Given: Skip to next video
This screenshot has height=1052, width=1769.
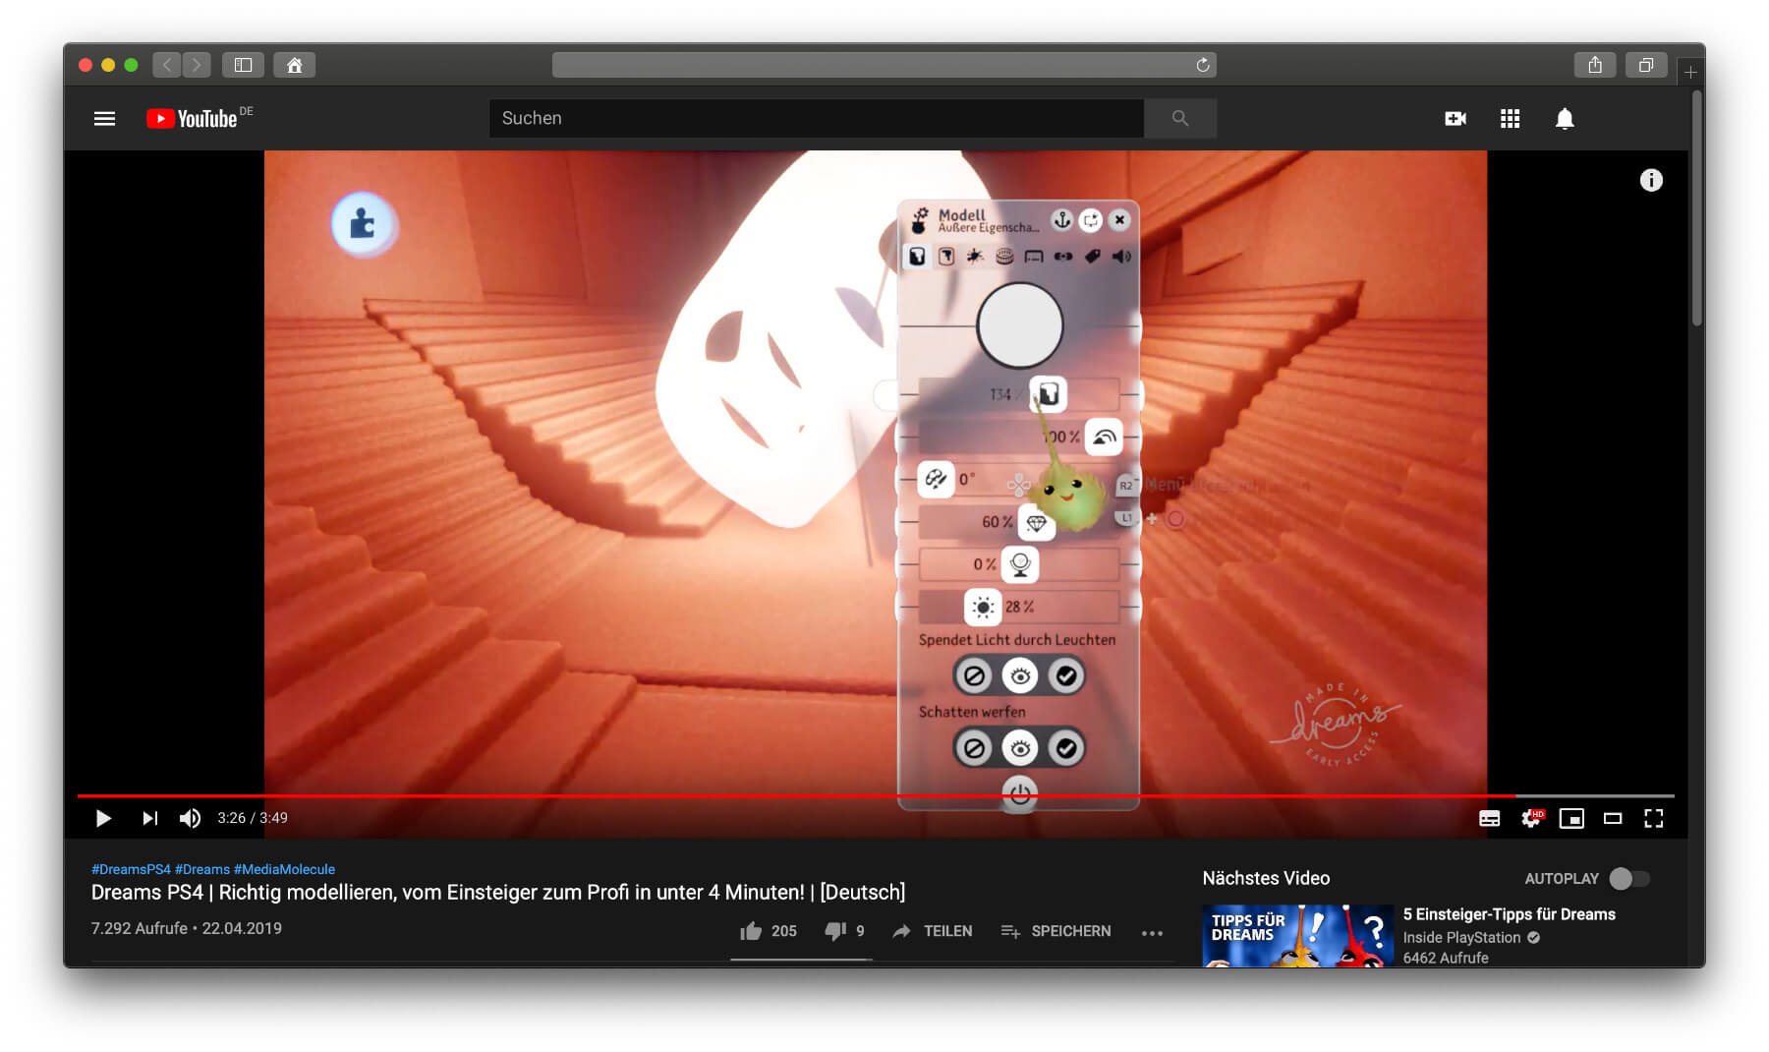Looking at the screenshot, I should pos(149,818).
